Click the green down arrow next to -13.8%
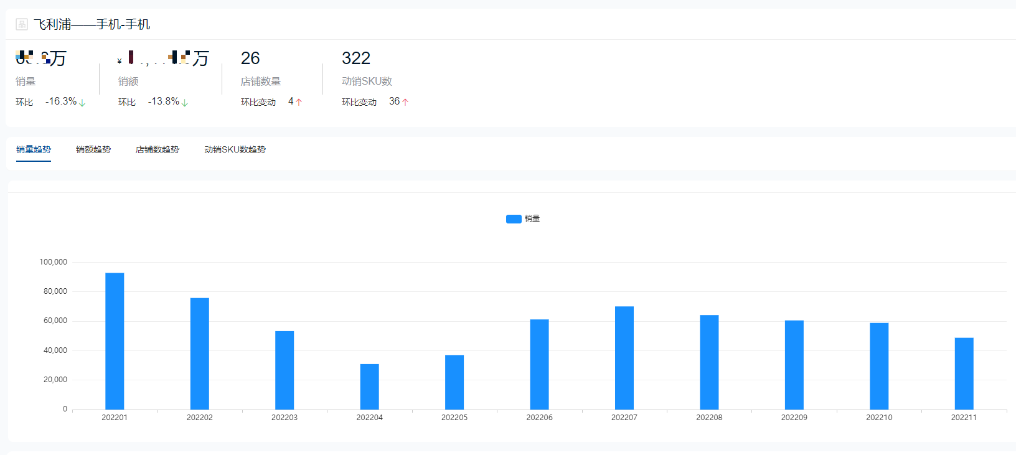The image size is (1016, 455). (185, 103)
